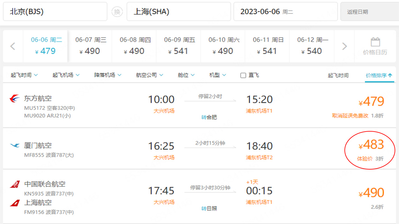
Task: Toggle sorting by 起飞时间
Action: click(338, 75)
